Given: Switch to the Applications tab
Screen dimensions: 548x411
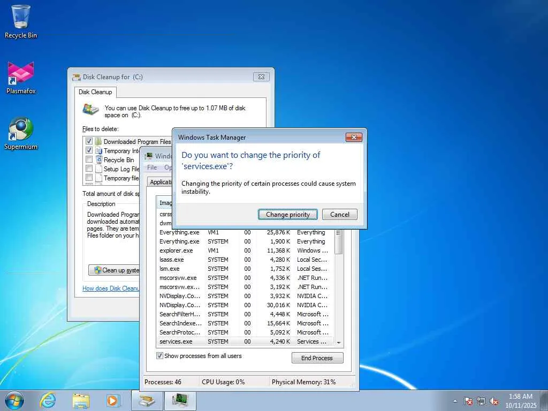Looking at the screenshot, I should coord(160,182).
